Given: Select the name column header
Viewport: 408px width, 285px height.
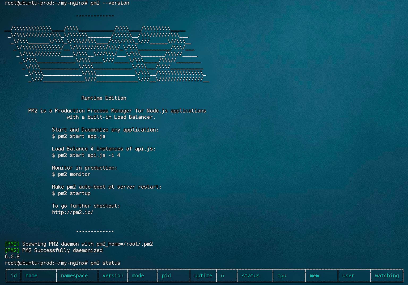Looking at the screenshot, I should [x=31, y=276].
